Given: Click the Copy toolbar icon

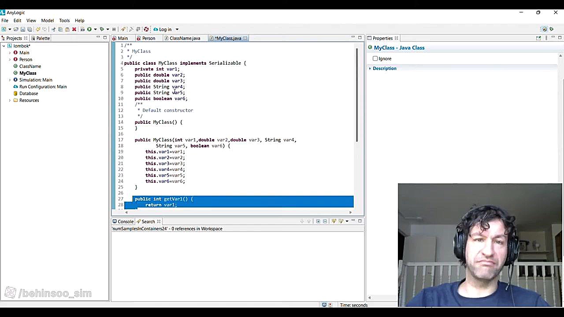Looking at the screenshot, I should (60, 29).
